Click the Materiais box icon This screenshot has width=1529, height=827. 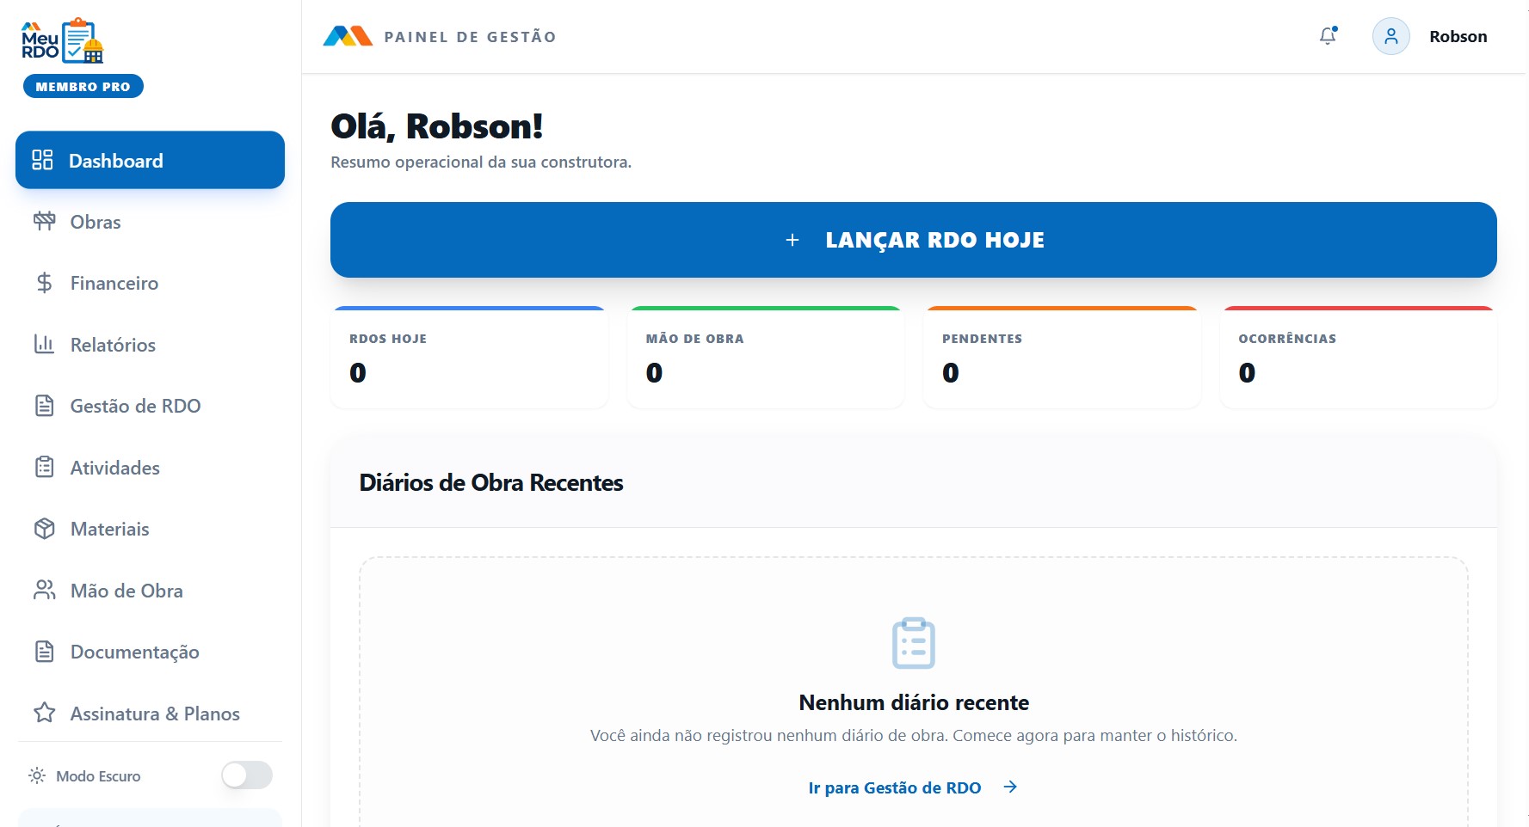[x=44, y=529]
